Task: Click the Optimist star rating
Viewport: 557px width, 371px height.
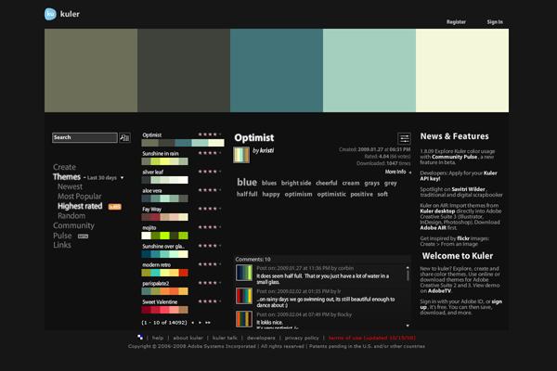Action: point(207,134)
